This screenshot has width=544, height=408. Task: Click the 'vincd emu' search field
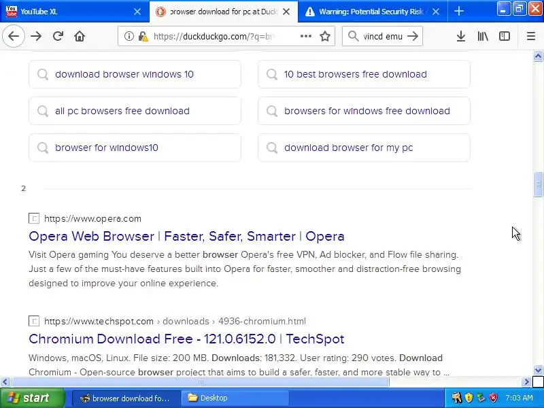383,36
